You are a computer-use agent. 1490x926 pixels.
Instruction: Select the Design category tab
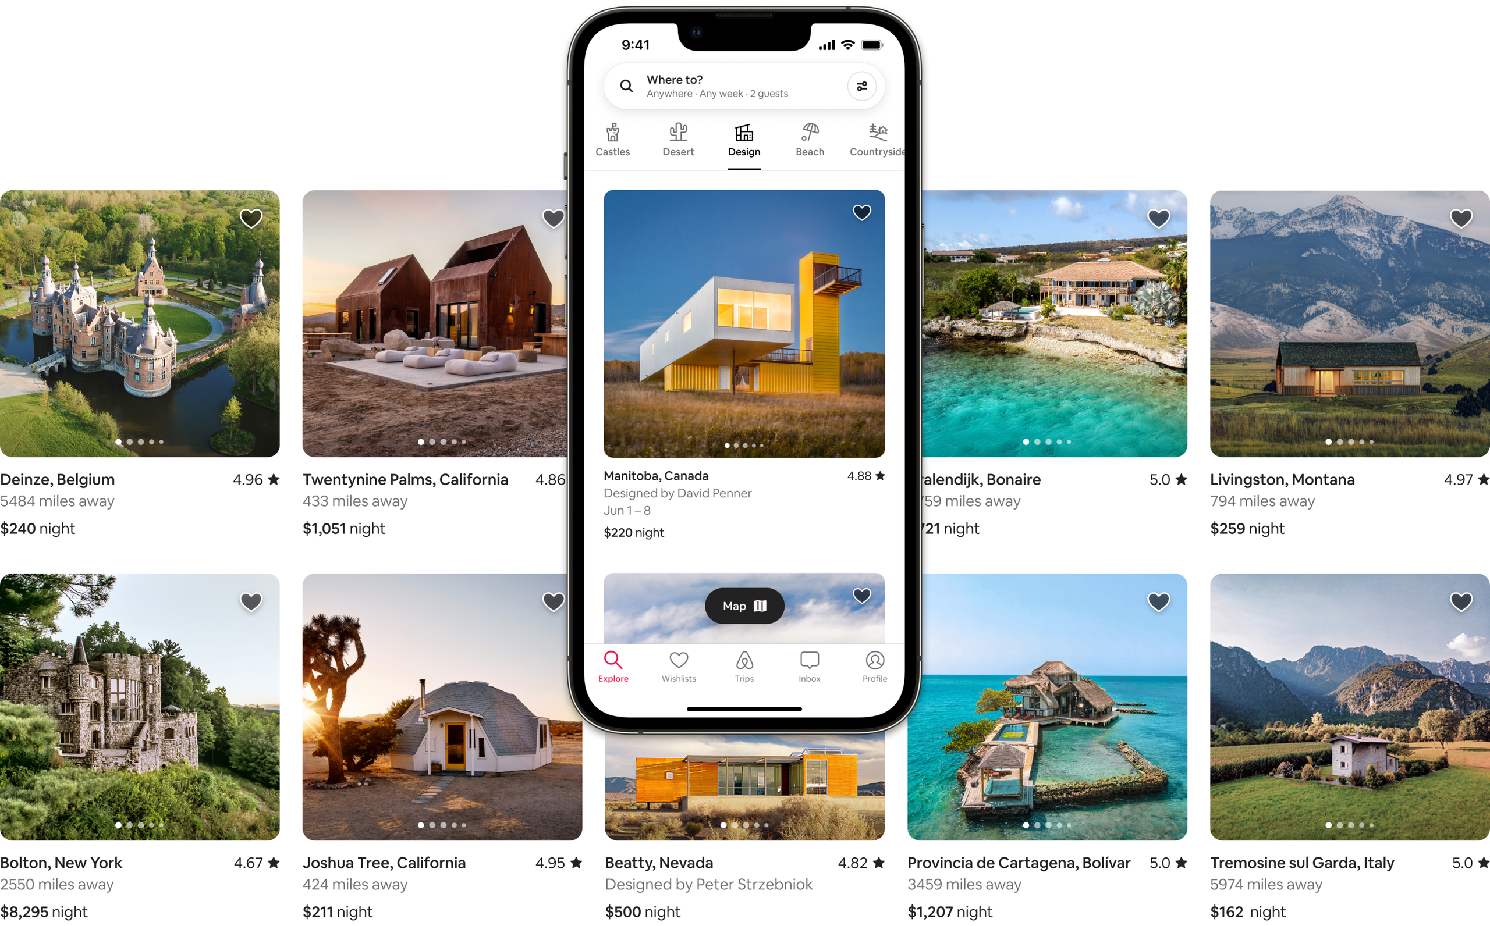tap(744, 140)
